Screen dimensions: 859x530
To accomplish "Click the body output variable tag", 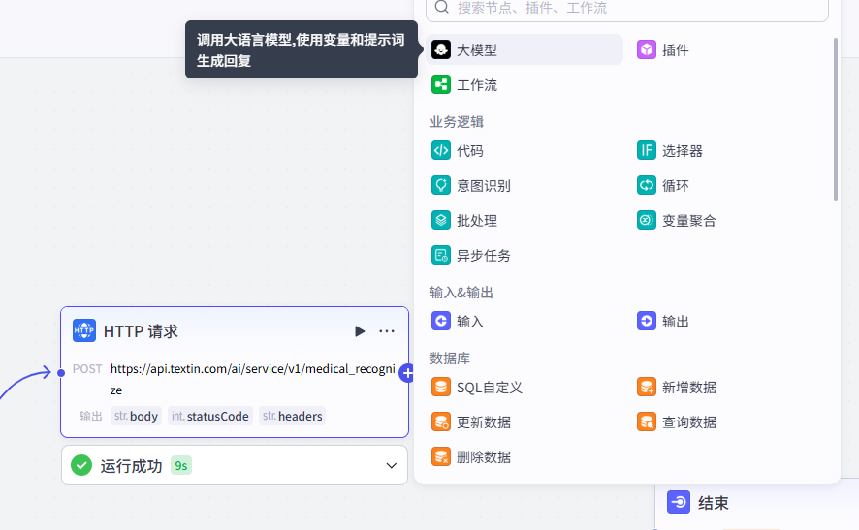I will pos(136,416).
